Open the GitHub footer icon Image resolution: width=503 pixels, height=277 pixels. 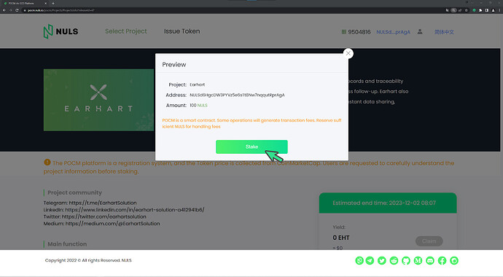406,261
